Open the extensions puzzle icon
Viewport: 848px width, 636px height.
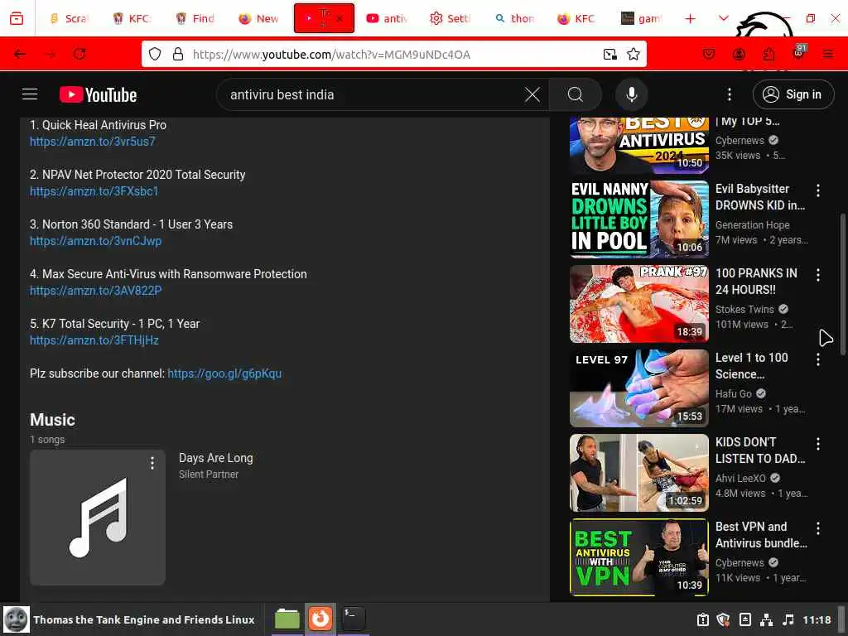click(768, 54)
